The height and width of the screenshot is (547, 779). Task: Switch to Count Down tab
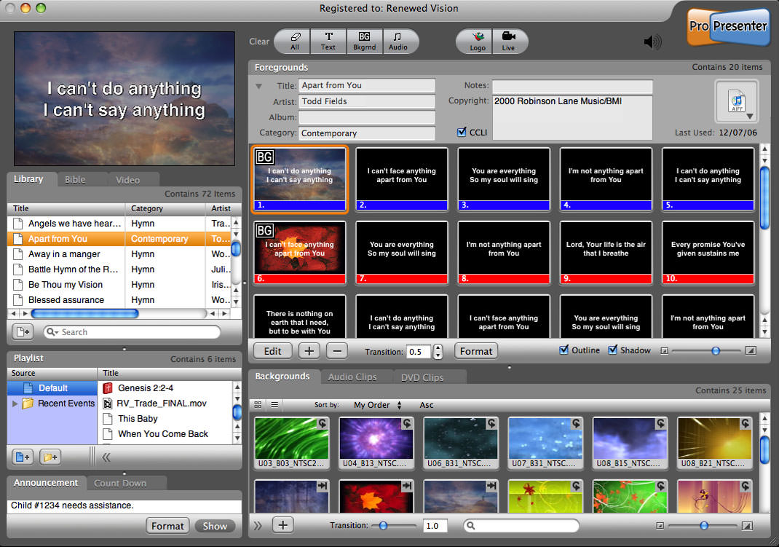pyautogui.click(x=119, y=483)
